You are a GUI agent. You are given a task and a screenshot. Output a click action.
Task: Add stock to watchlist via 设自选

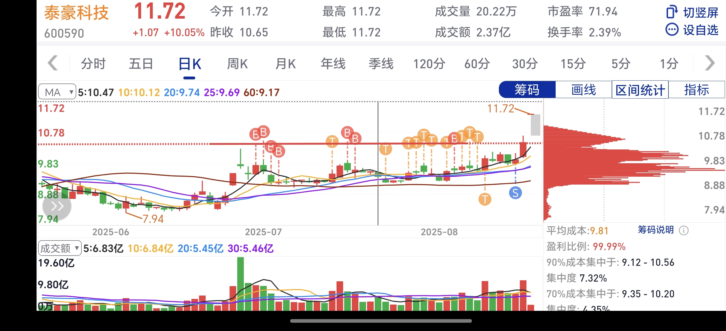(x=692, y=30)
